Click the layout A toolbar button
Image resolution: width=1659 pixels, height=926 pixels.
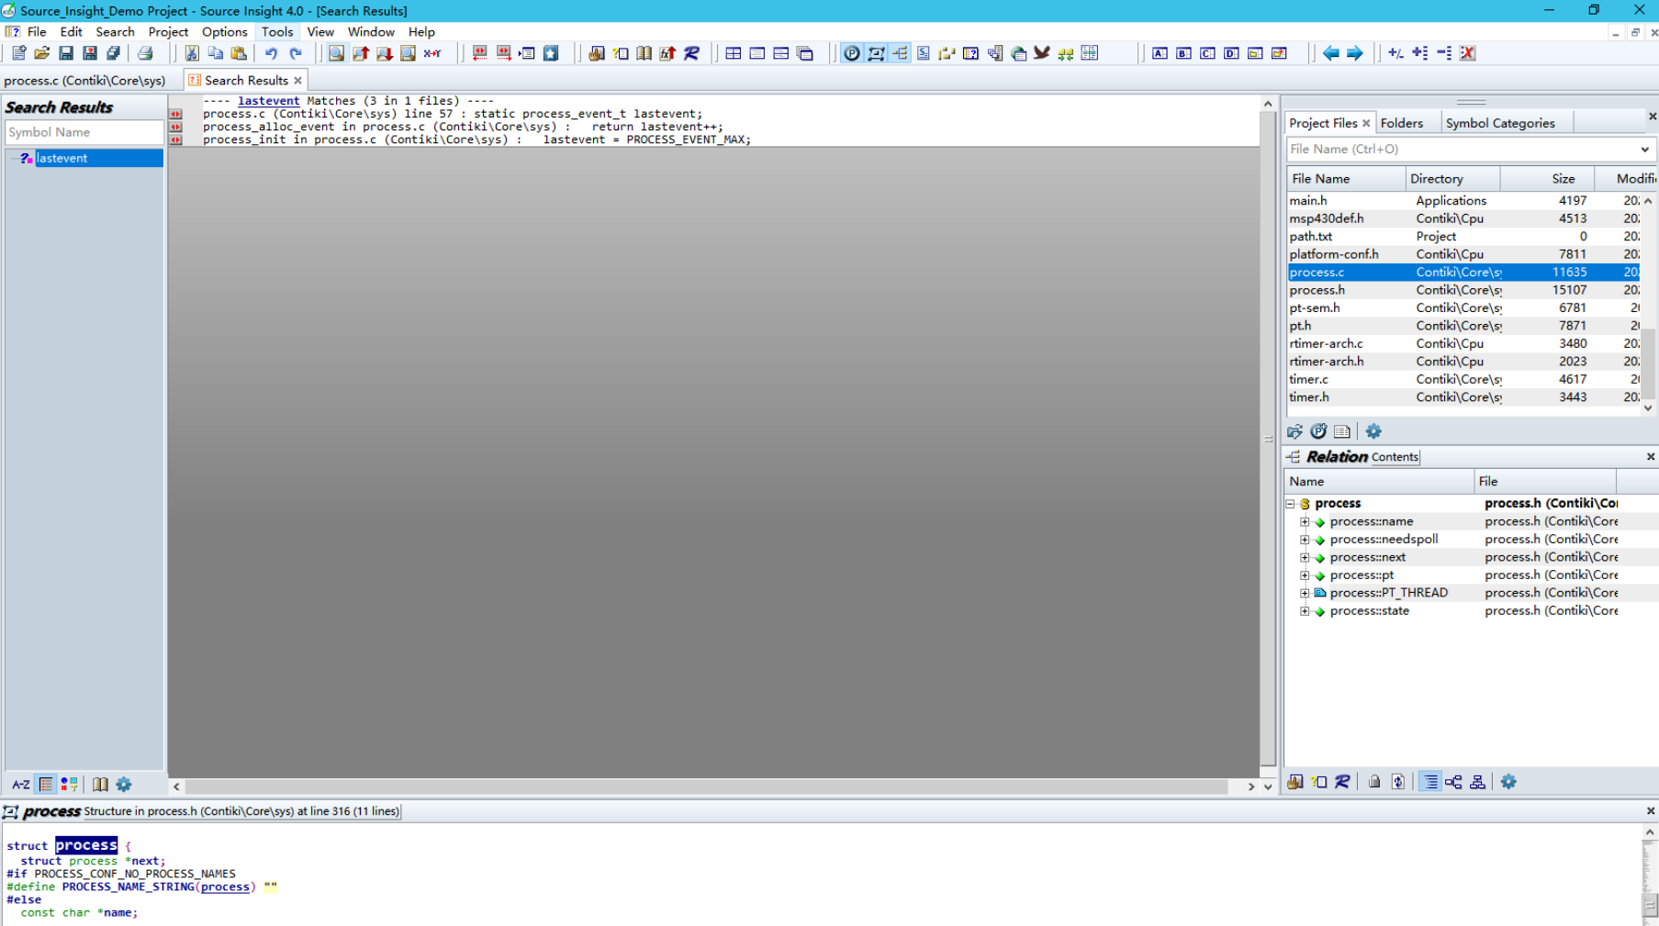(1160, 53)
